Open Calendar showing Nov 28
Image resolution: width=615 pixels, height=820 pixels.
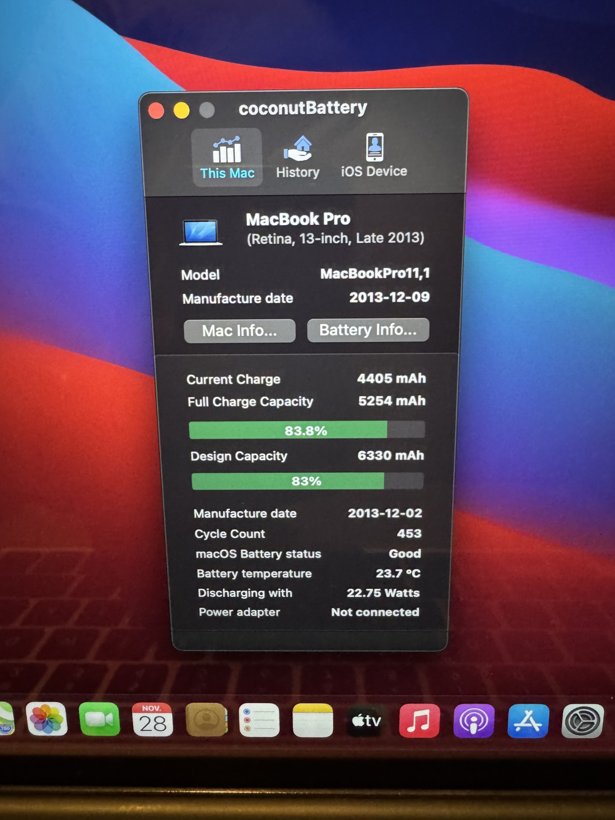click(x=153, y=719)
